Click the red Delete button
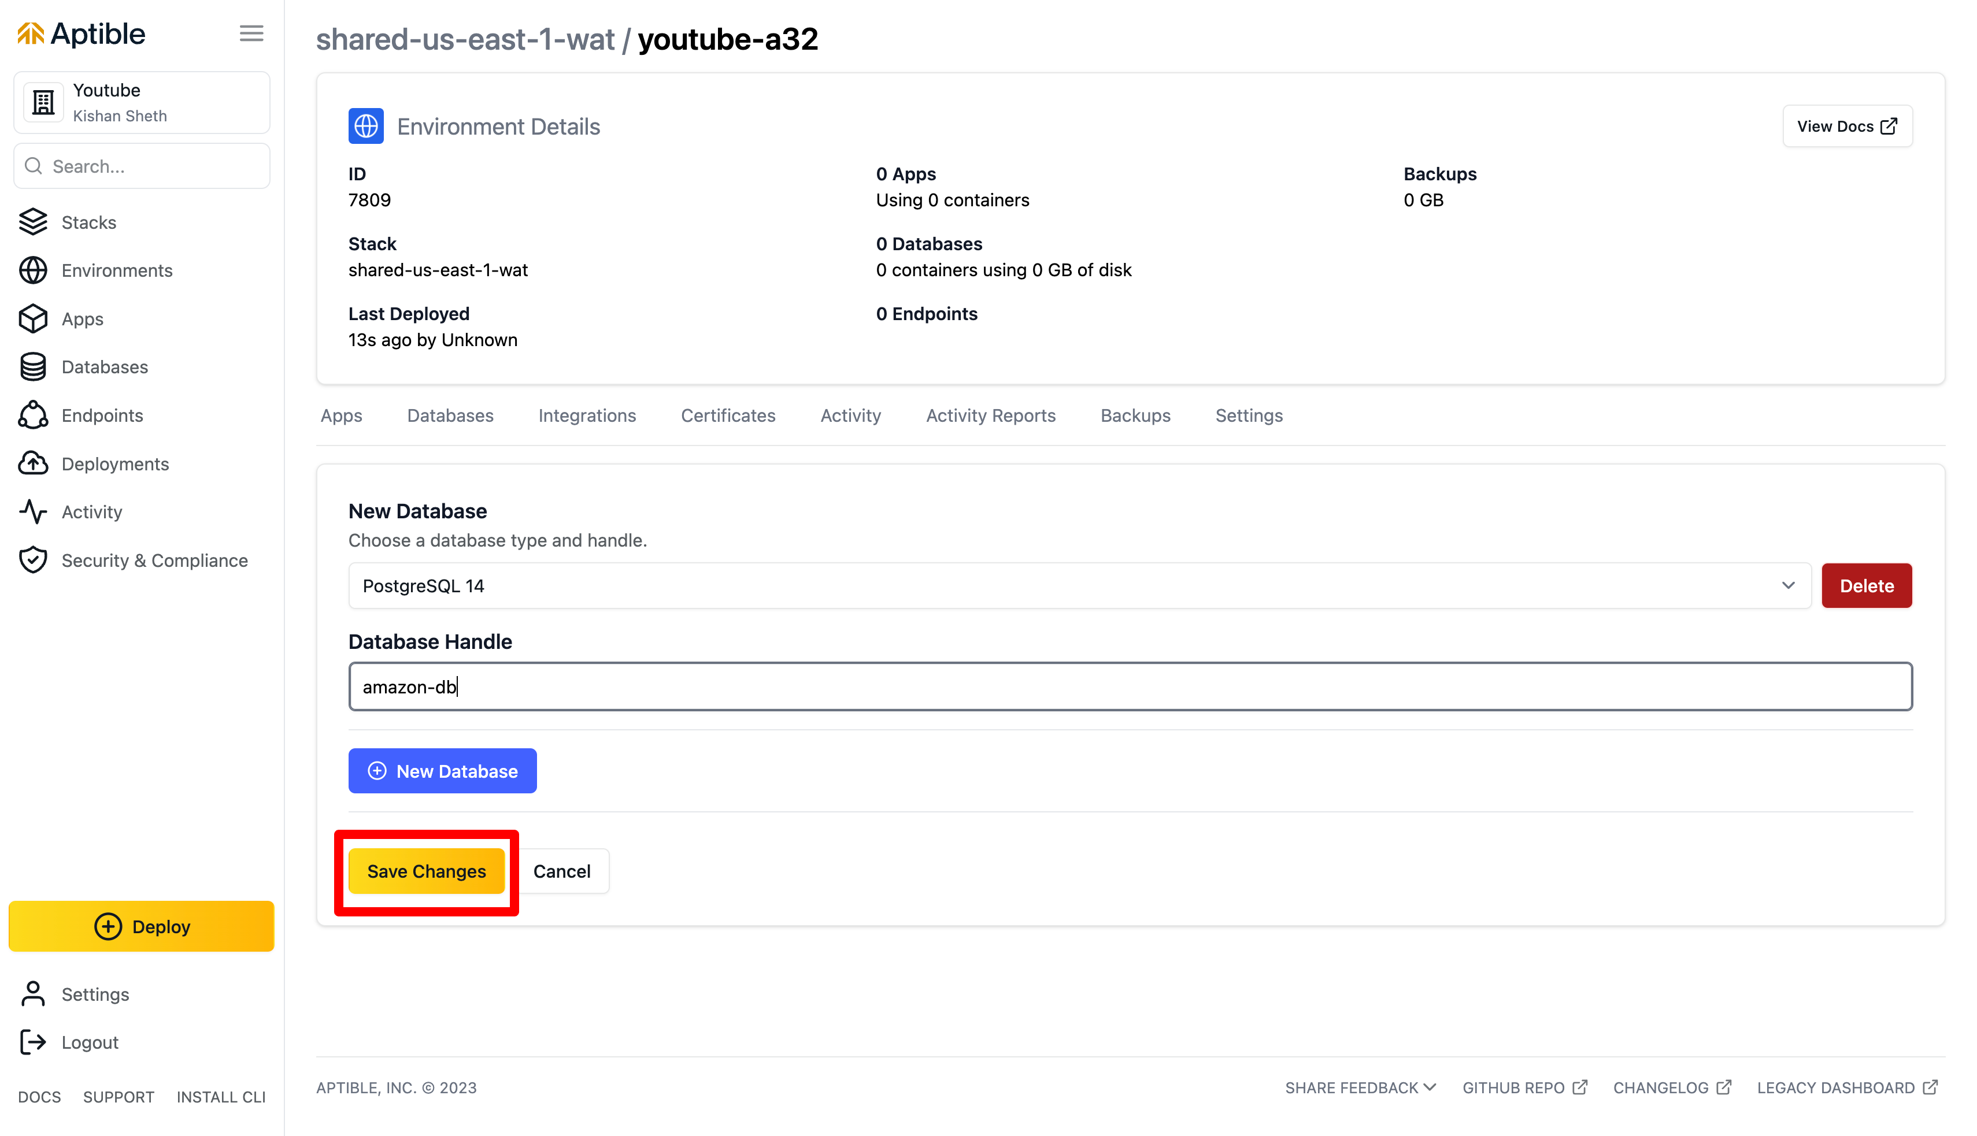 click(x=1866, y=586)
